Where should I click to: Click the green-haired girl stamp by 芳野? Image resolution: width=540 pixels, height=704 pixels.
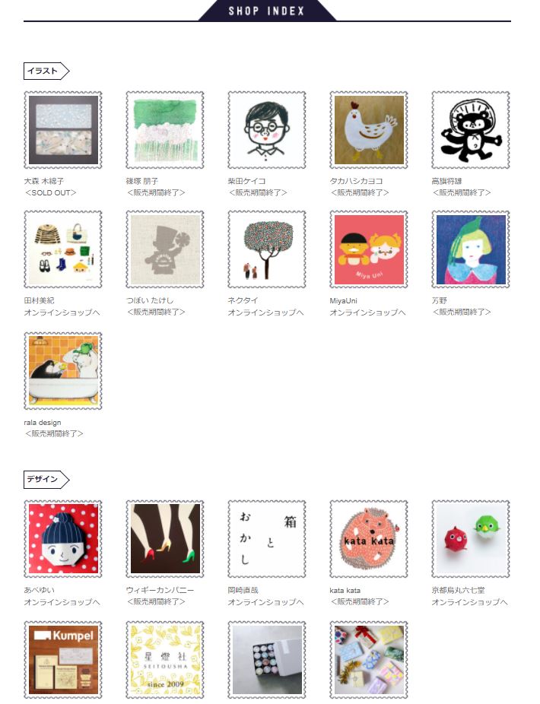point(471,249)
